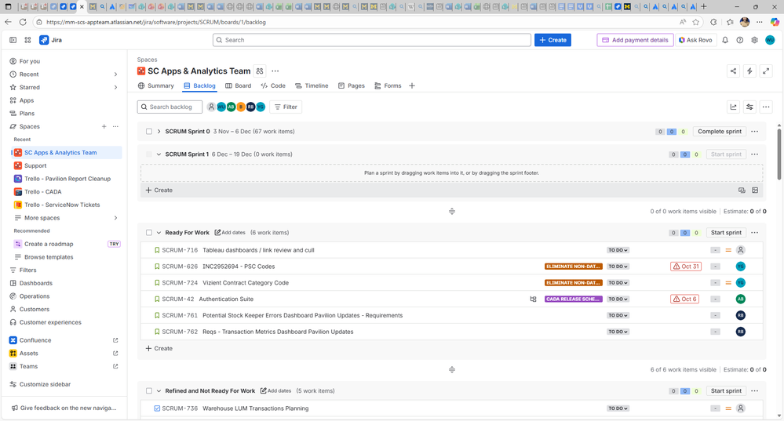This screenshot has width=784, height=421.
Task: Open status dropdown for SCRUM-762
Action: (618, 332)
